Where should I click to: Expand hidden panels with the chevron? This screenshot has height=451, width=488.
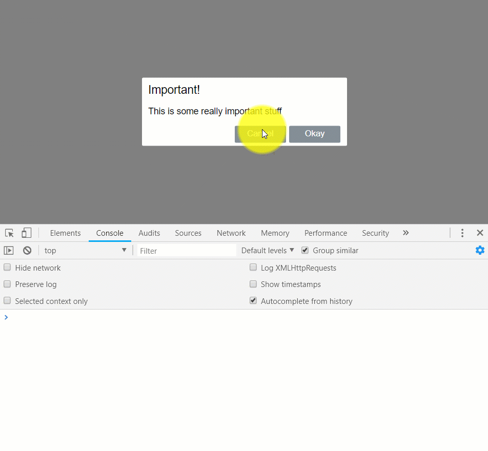pyautogui.click(x=405, y=233)
